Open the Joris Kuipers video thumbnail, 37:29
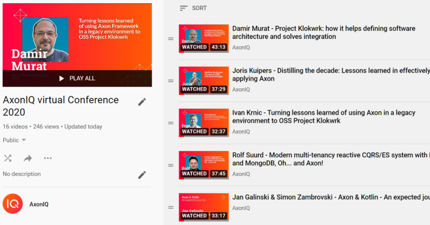Image resolution: width=430 pixels, height=225 pixels. click(204, 81)
